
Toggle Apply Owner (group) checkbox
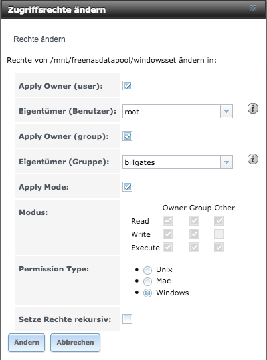(127, 136)
